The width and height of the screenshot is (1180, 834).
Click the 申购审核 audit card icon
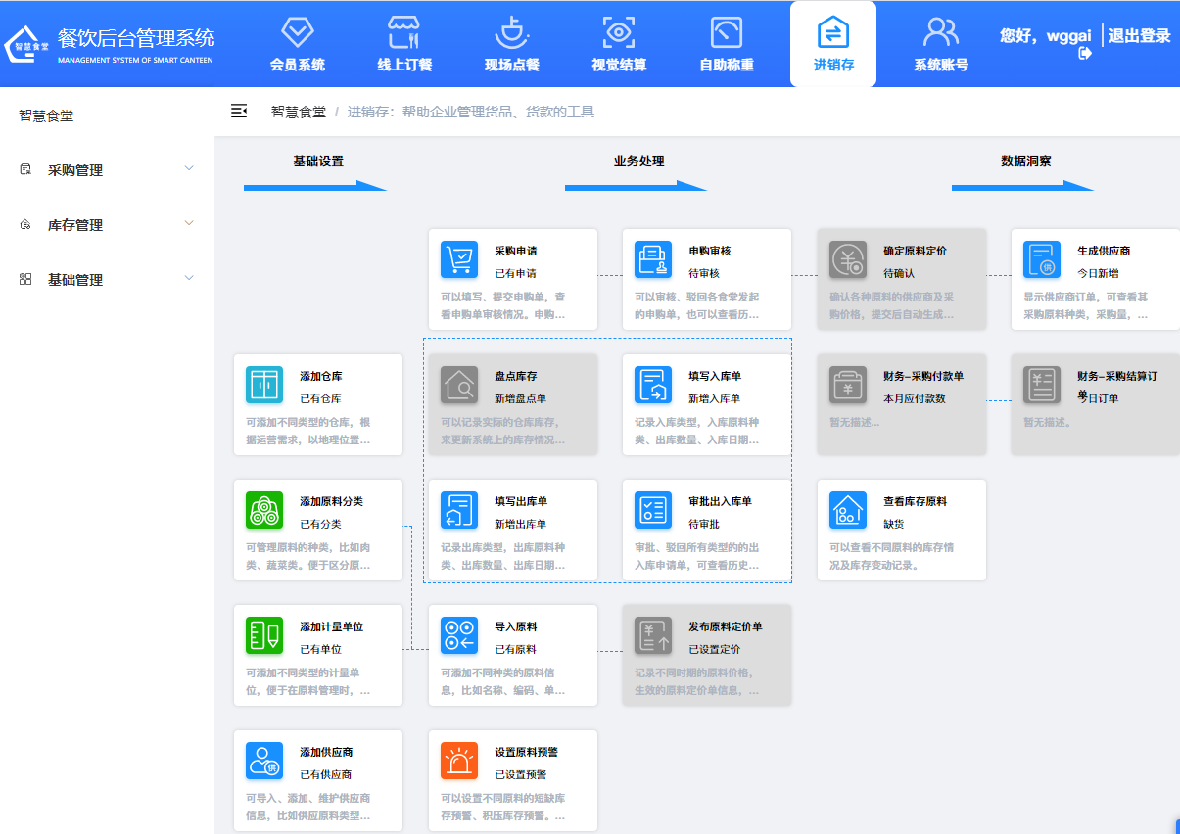coord(652,260)
